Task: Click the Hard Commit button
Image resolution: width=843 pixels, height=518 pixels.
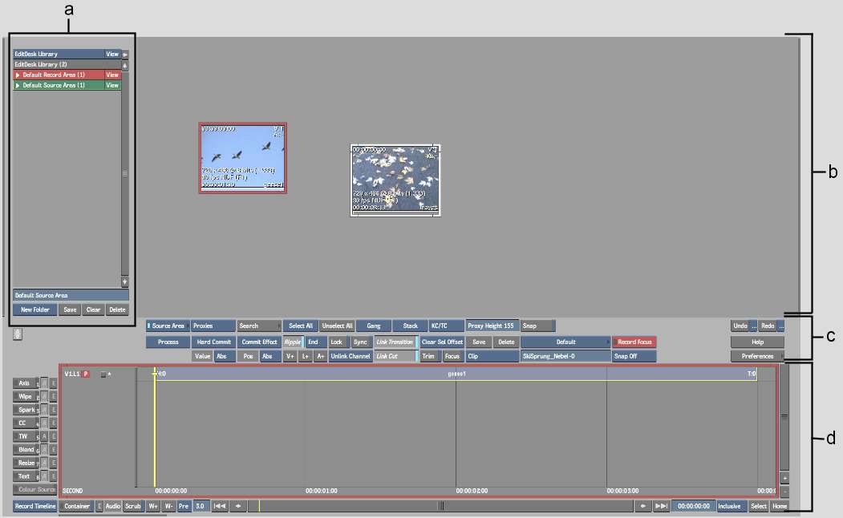Action: pyautogui.click(x=214, y=342)
